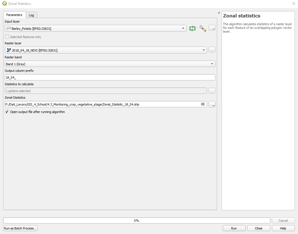Click the 'Statistics to calculate' label
This screenshot has width=298, height=234.
click(x=19, y=84)
